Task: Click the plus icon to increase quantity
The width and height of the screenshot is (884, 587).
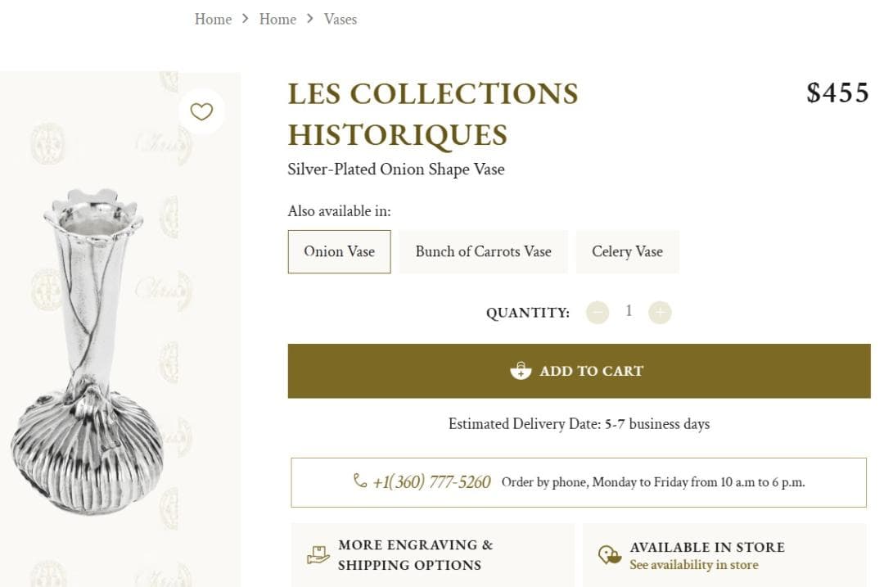Action: pos(660,312)
